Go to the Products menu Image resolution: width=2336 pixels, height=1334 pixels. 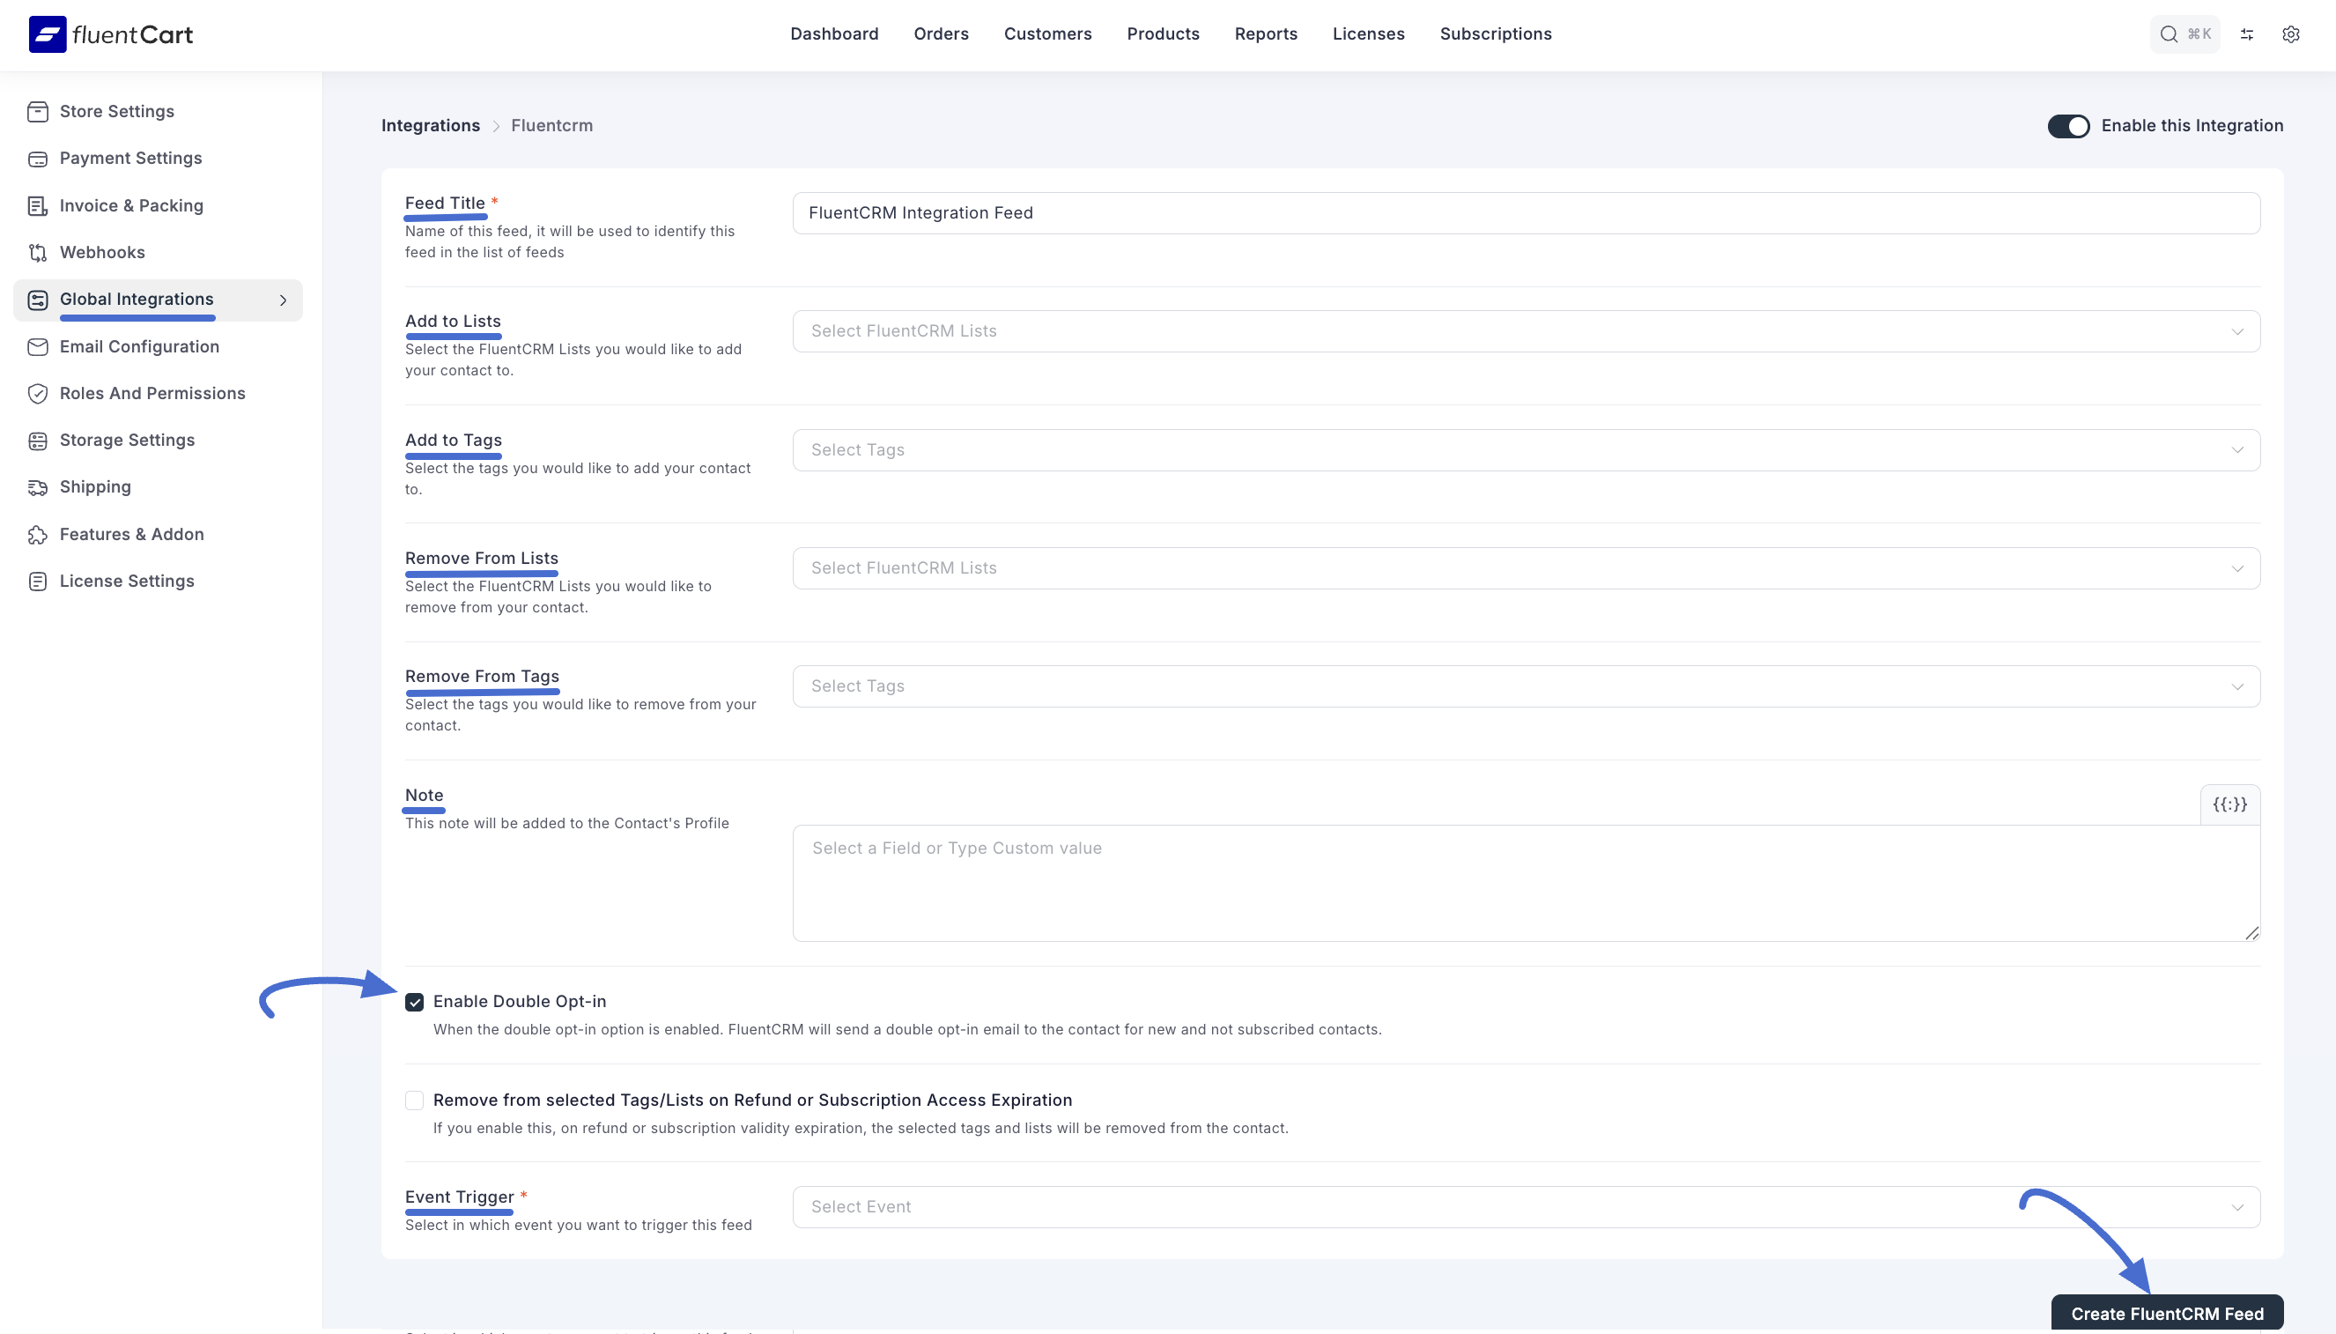point(1162,33)
